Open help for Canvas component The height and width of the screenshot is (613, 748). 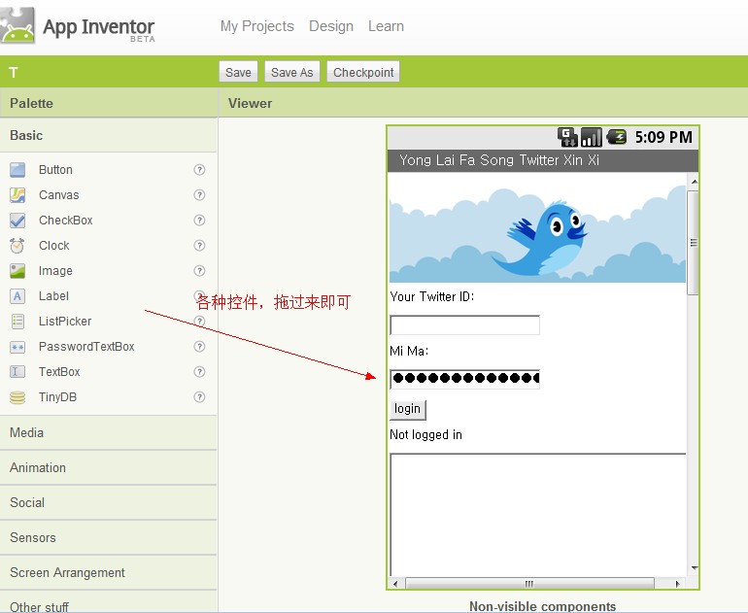pyautogui.click(x=199, y=195)
